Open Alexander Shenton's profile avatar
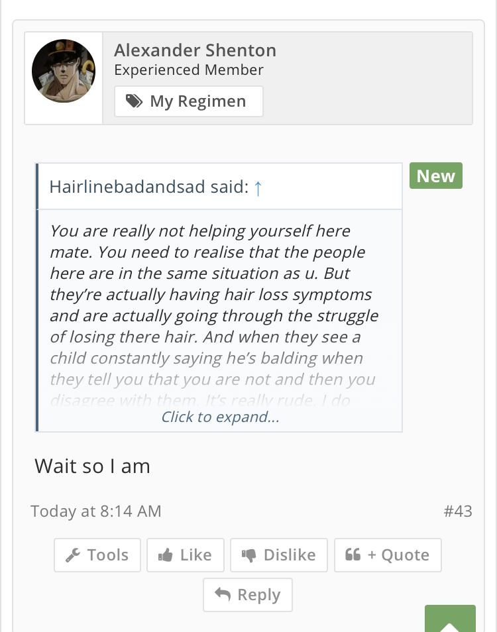 tap(64, 71)
